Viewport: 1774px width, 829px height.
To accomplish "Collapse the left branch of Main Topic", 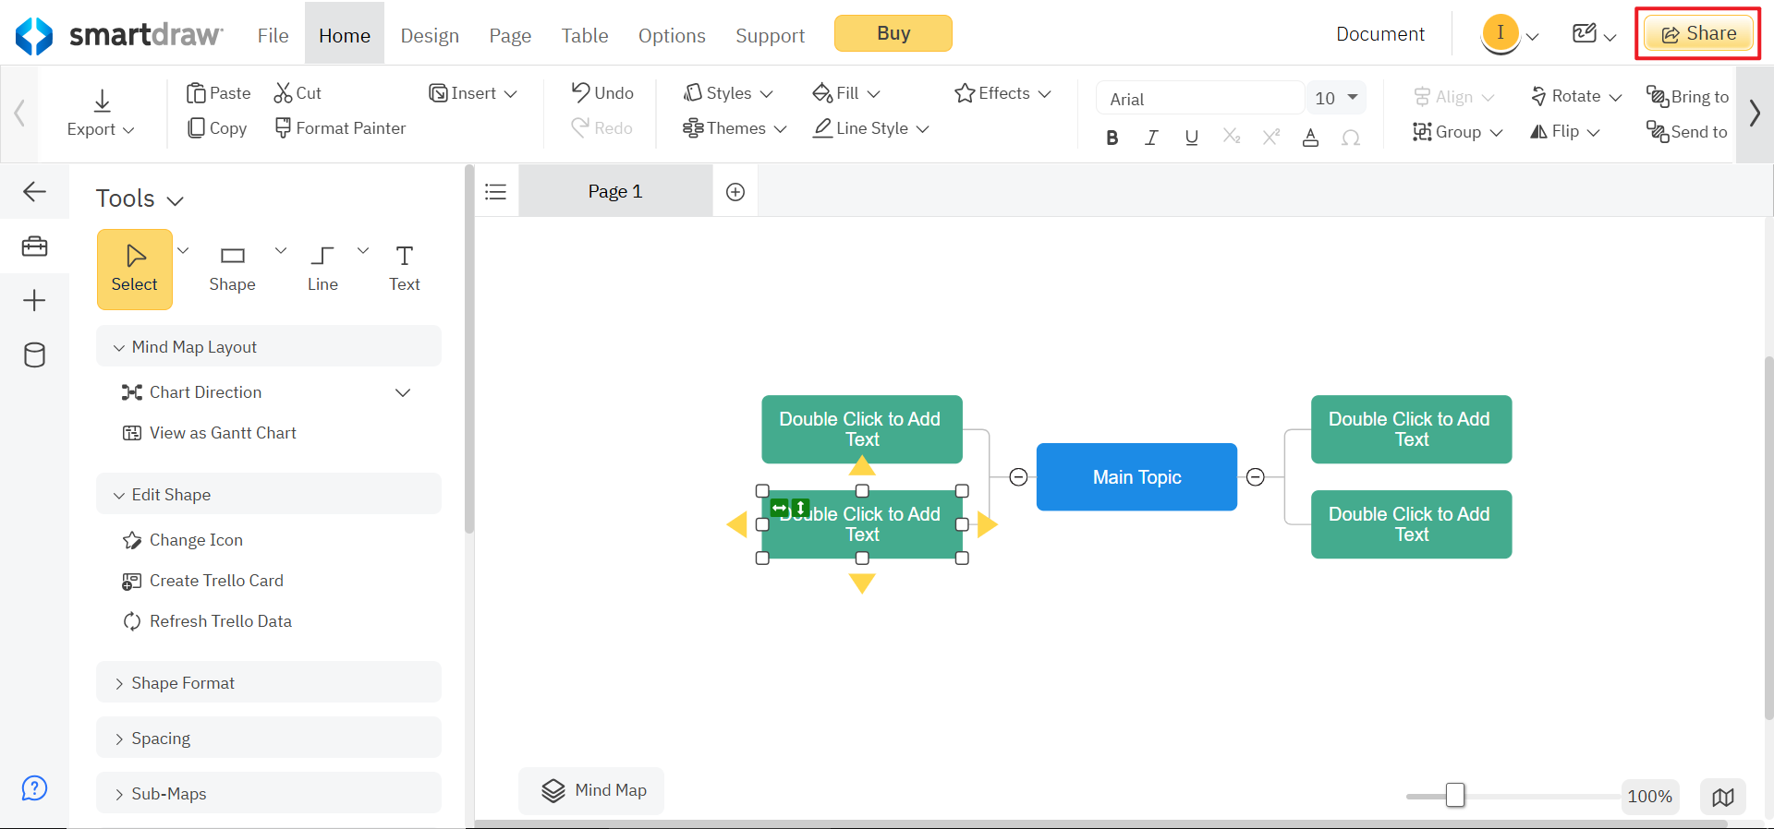I will click(x=1018, y=477).
